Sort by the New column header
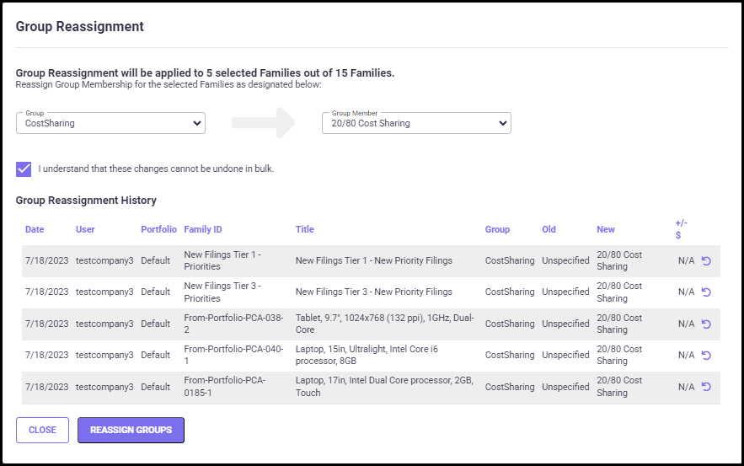The width and height of the screenshot is (744, 466). (x=605, y=229)
